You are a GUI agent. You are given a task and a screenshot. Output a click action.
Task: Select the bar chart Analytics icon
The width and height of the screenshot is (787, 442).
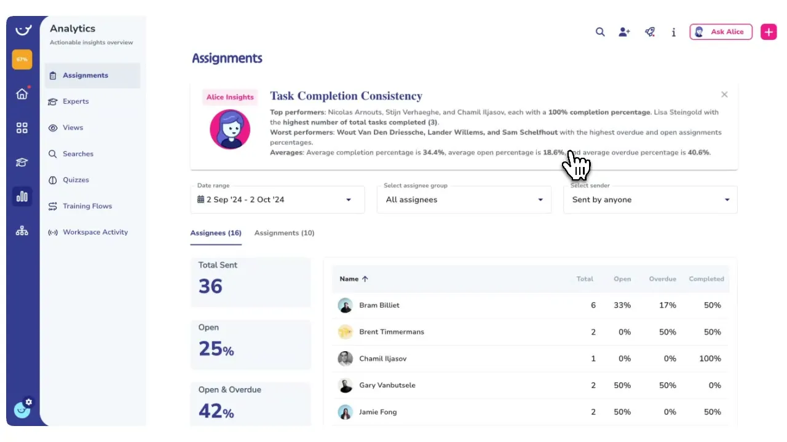click(22, 196)
